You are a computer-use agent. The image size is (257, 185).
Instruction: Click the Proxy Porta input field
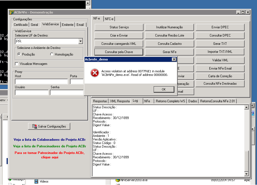click(77, 81)
